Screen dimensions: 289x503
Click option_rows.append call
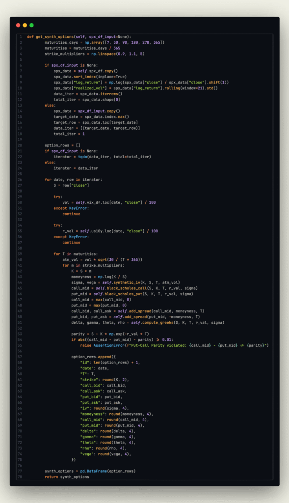[91, 357]
